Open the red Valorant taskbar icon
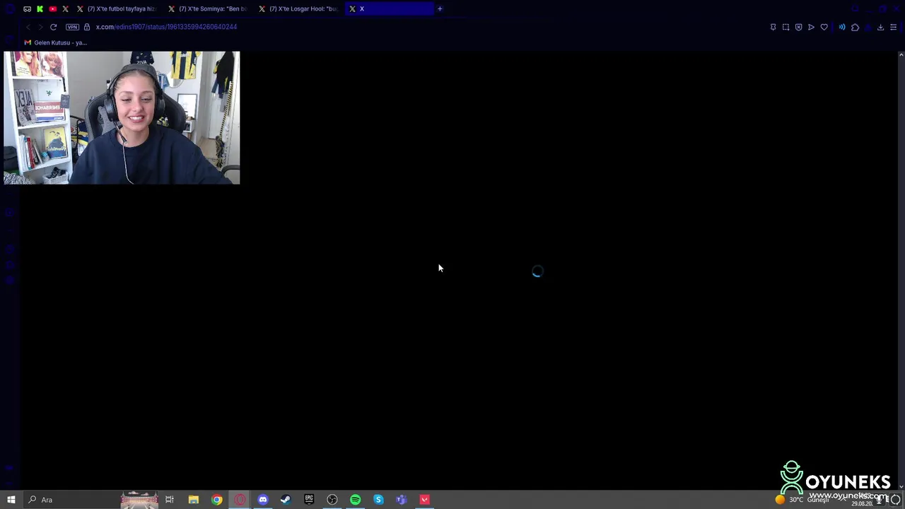The width and height of the screenshot is (905, 509). pyautogui.click(x=424, y=500)
